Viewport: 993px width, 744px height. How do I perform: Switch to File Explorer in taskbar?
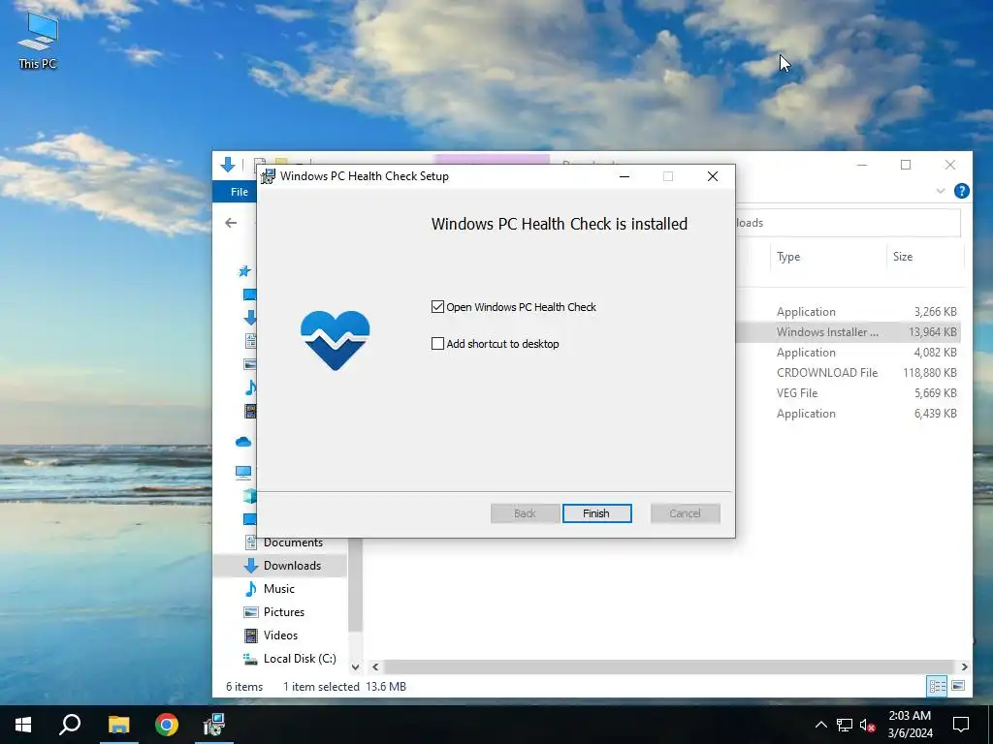pyautogui.click(x=118, y=725)
